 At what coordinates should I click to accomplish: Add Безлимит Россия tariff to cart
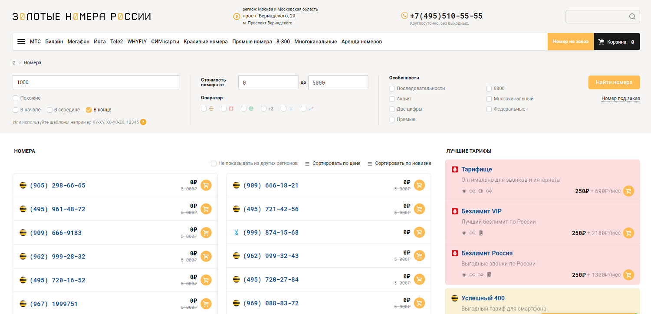(628, 275)
